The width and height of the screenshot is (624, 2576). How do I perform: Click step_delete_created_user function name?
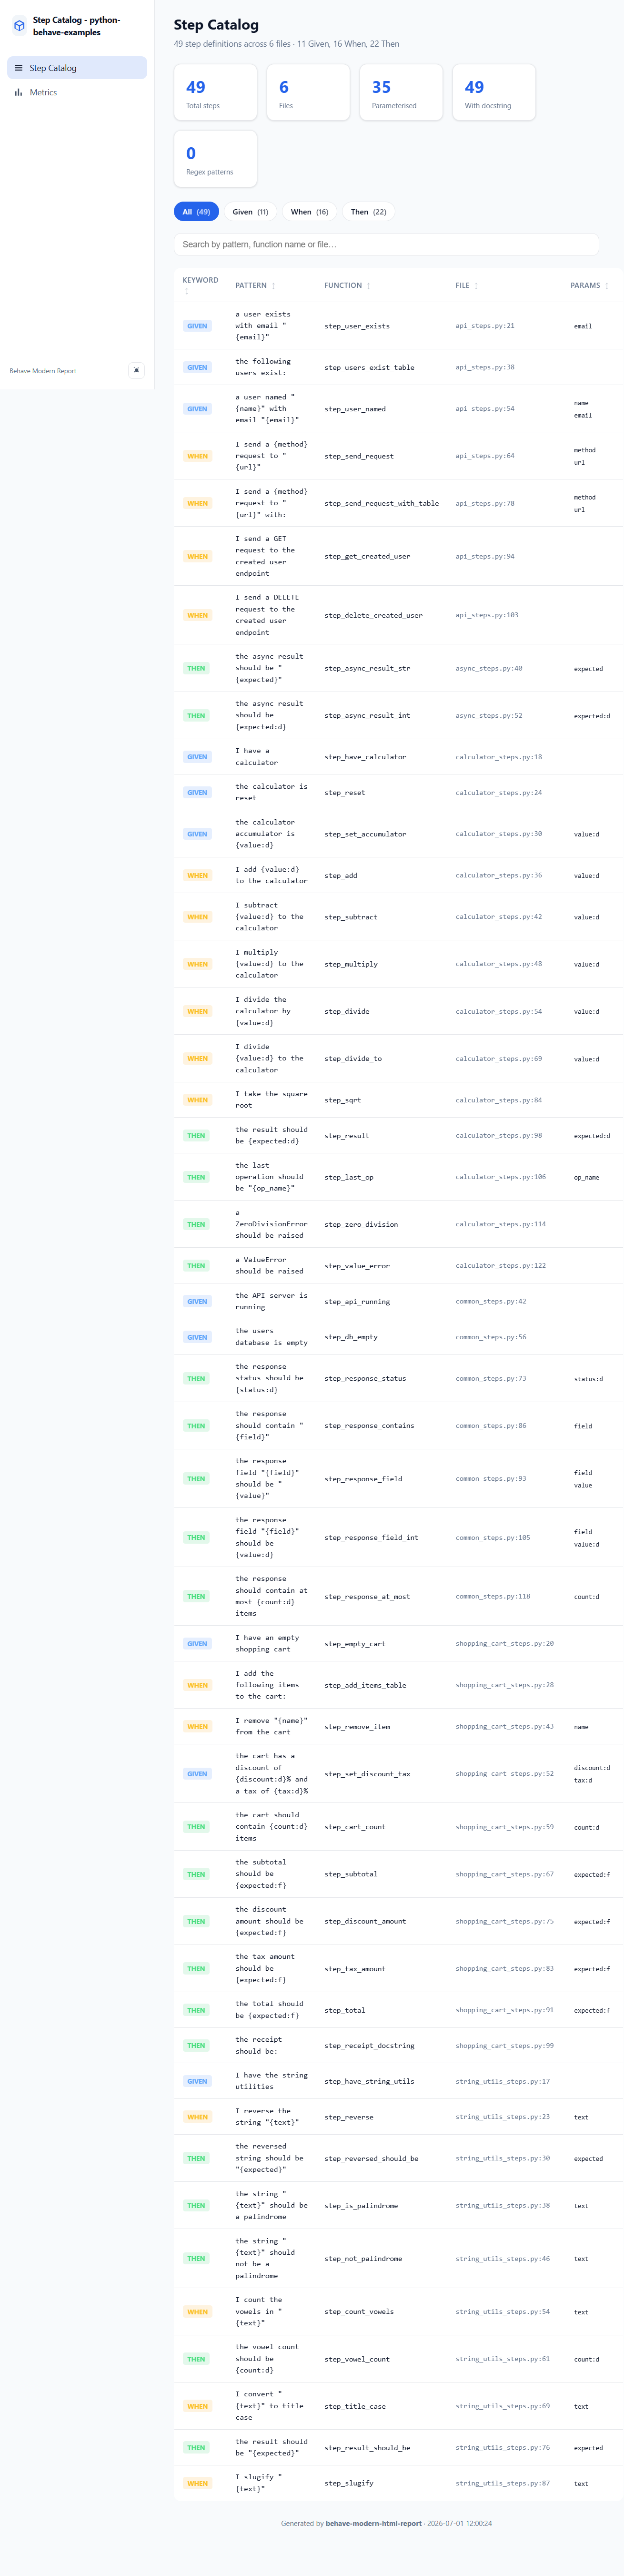click(373, 615)
